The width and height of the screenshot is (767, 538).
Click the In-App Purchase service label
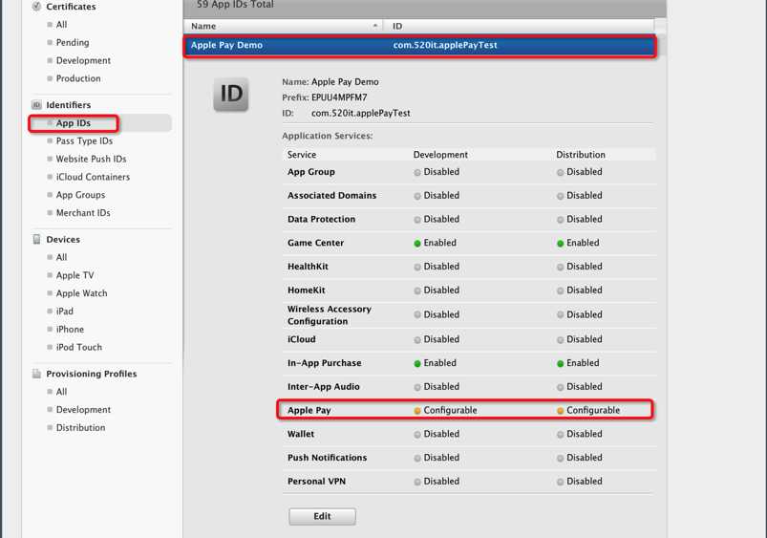coord(325,363)
